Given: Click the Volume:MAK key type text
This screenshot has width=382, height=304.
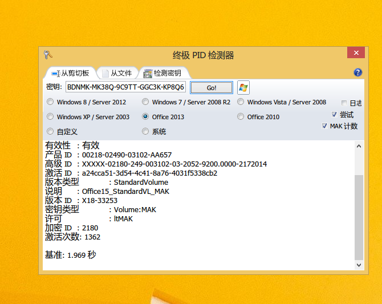Looking at the screenshot, I should coord(135,210).
